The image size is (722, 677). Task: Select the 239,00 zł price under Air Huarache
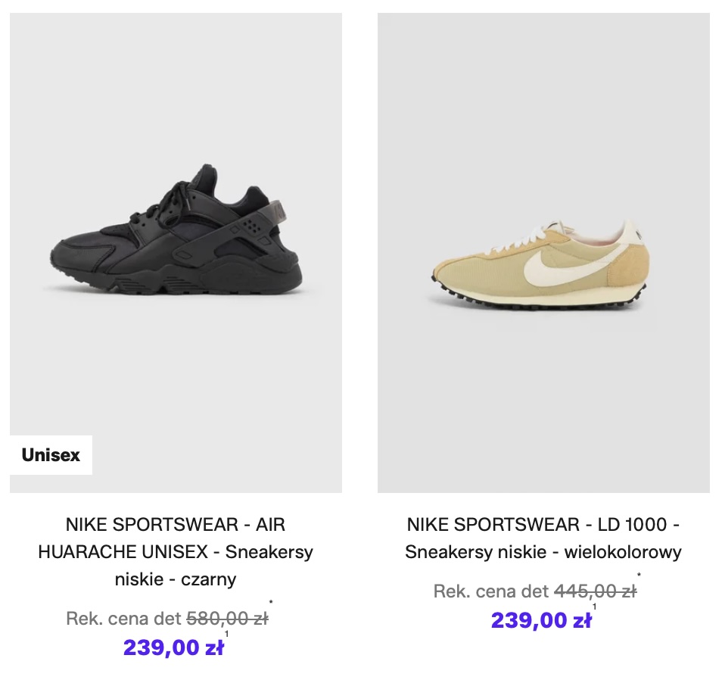(173, 648)
